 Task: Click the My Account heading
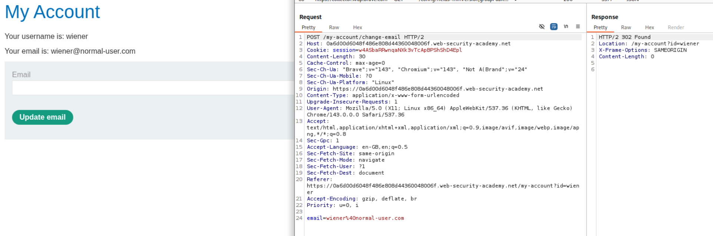pyautogui.click(x=52, y=12)
